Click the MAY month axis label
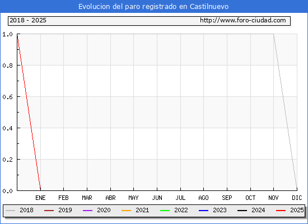 click(134, 198)
